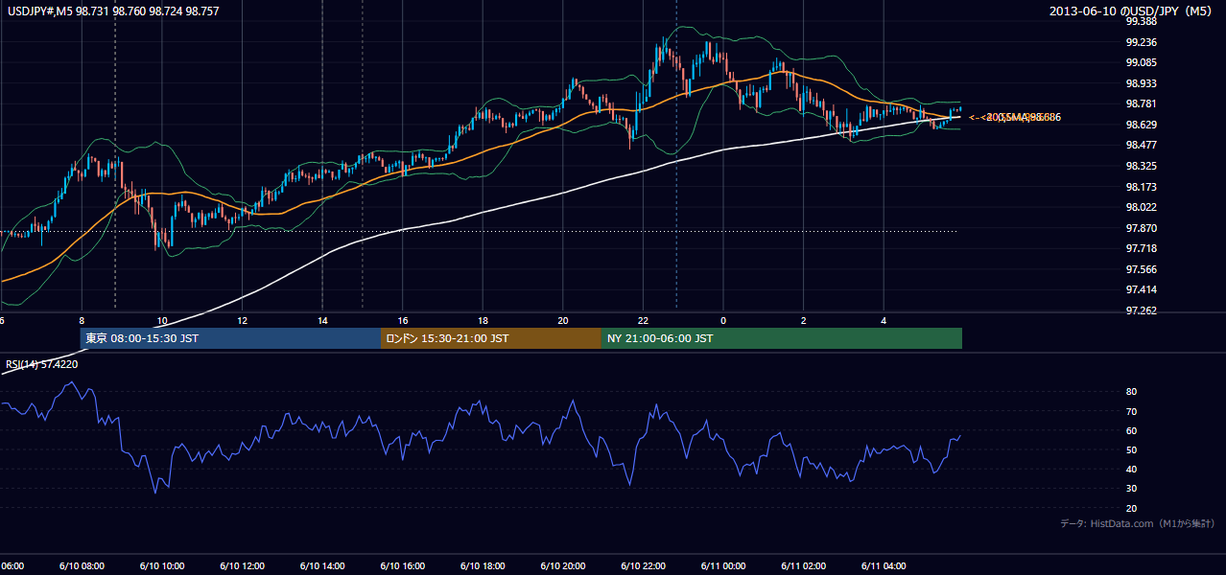Click the 6/11 04:00 date axis label

point(884,566)
